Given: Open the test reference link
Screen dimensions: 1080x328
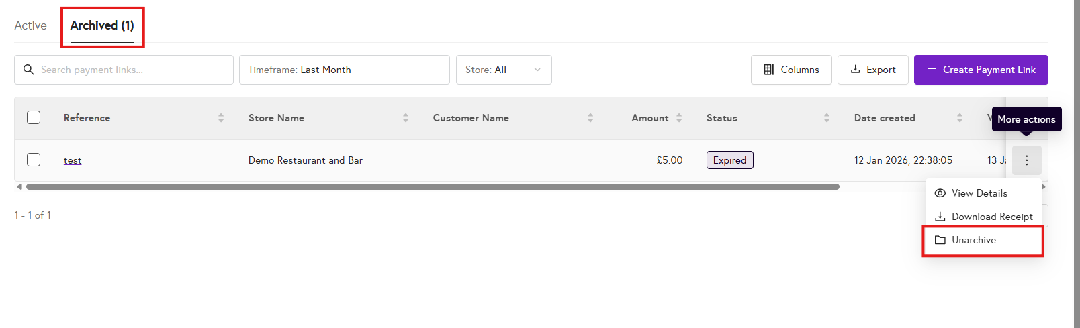Looking at the screenshot, I should (x=73, y=160).
